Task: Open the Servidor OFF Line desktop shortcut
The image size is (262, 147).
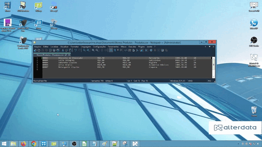Action: (23, 25)
